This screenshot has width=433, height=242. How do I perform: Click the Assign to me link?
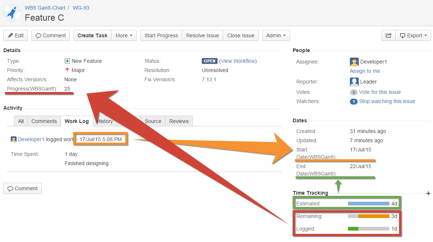click(x=365, y=71)
